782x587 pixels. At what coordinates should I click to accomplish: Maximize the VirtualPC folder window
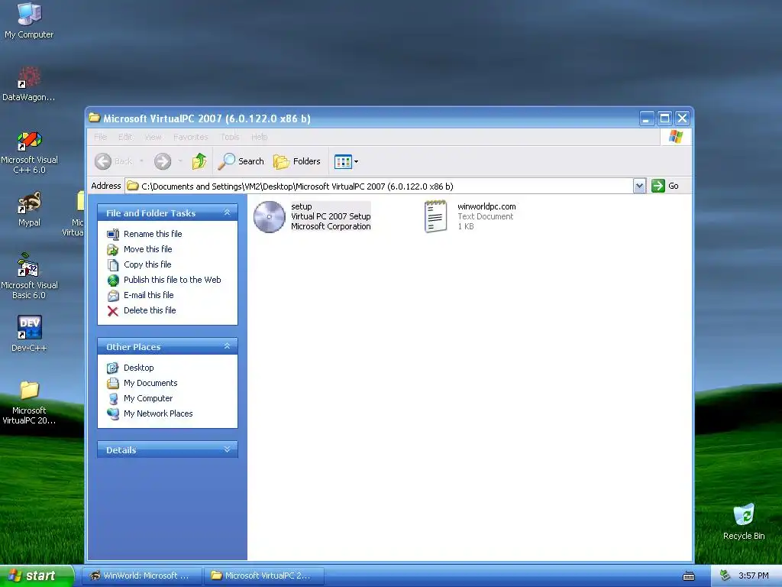[x=664, y=118]
